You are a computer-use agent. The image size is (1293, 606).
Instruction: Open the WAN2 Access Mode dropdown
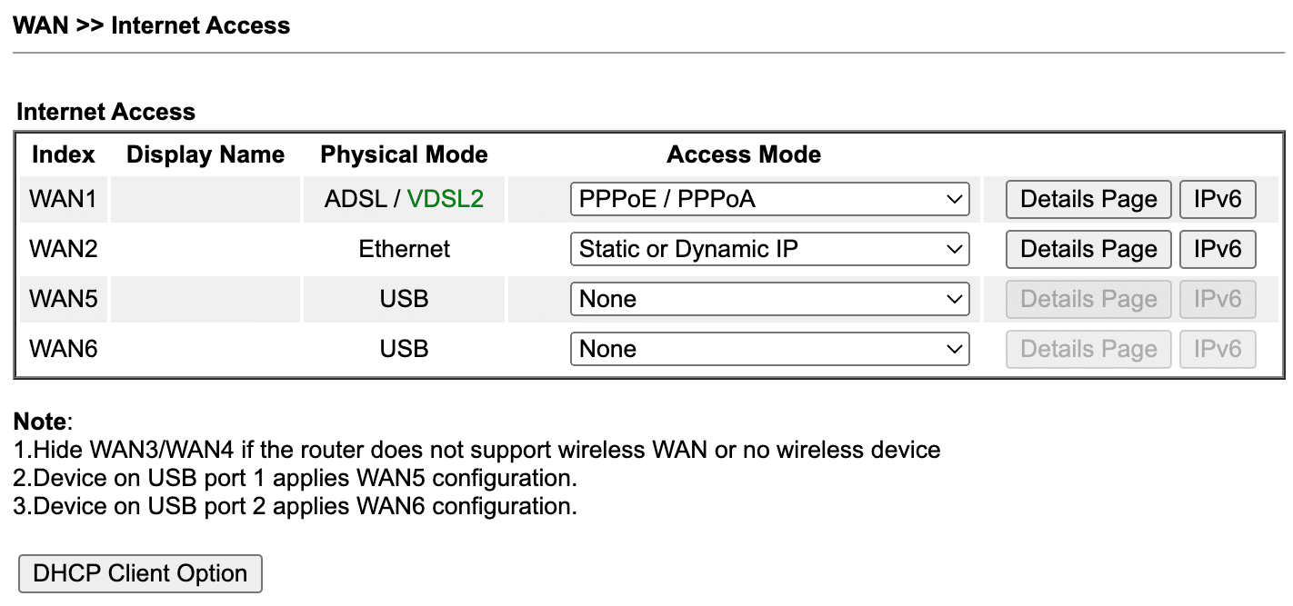(769, 249)
